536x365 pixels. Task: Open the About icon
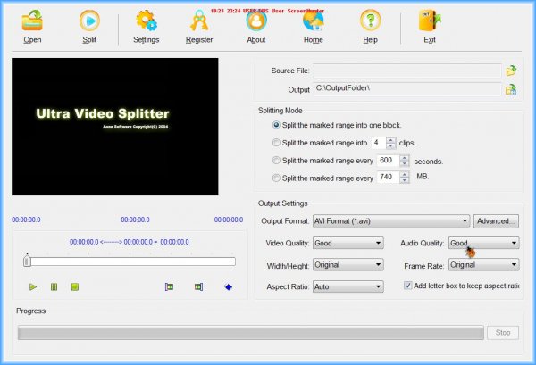256,21
